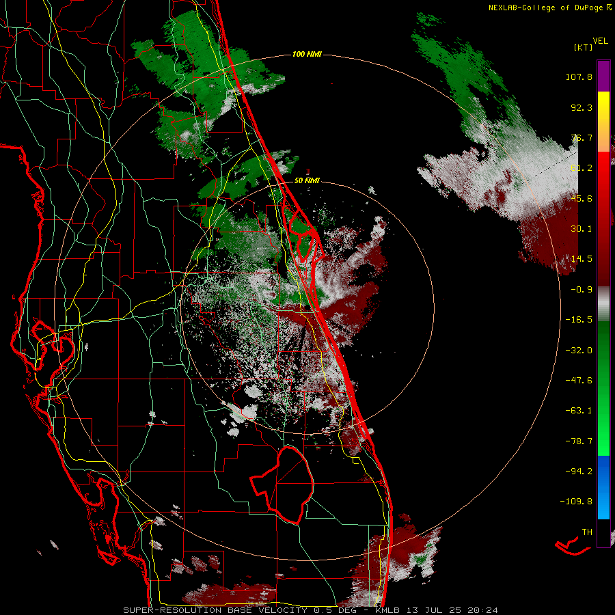Click the TH label beside the color bar
Image resolution: width=615 pixels, height=615 pixels.
pos(587,532)
